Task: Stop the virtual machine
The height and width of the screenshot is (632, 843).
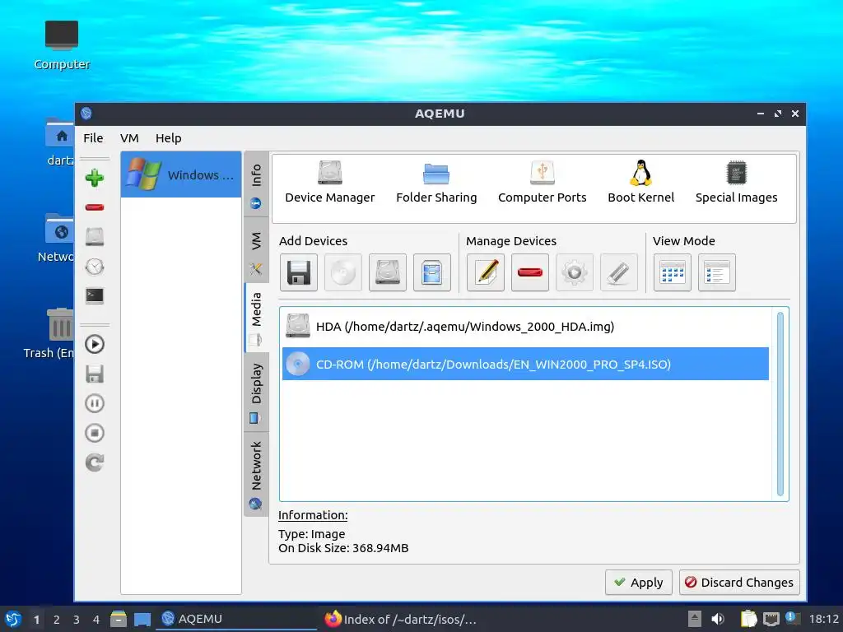Action: [x=95, y=433]
